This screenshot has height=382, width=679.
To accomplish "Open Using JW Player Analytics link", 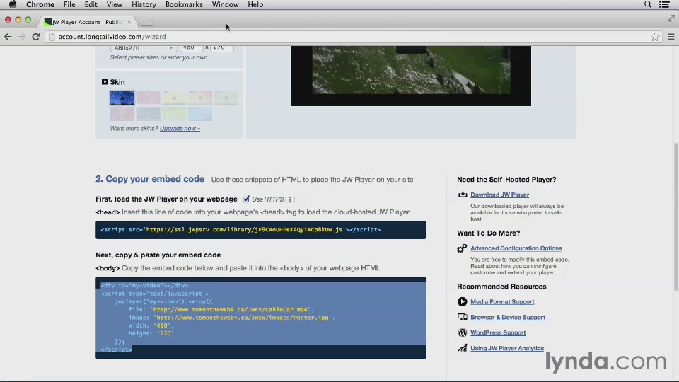I will (507, 348).
